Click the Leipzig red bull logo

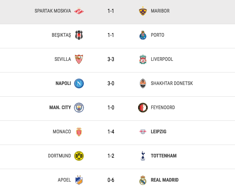(x=143, y=132)
